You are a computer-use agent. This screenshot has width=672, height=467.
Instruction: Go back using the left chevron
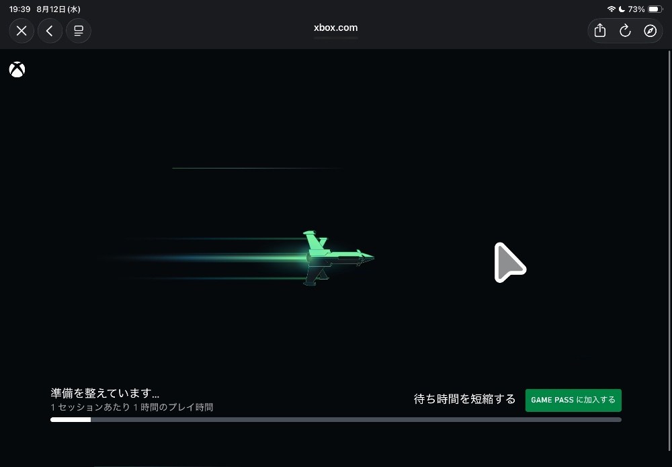(50, 31)
